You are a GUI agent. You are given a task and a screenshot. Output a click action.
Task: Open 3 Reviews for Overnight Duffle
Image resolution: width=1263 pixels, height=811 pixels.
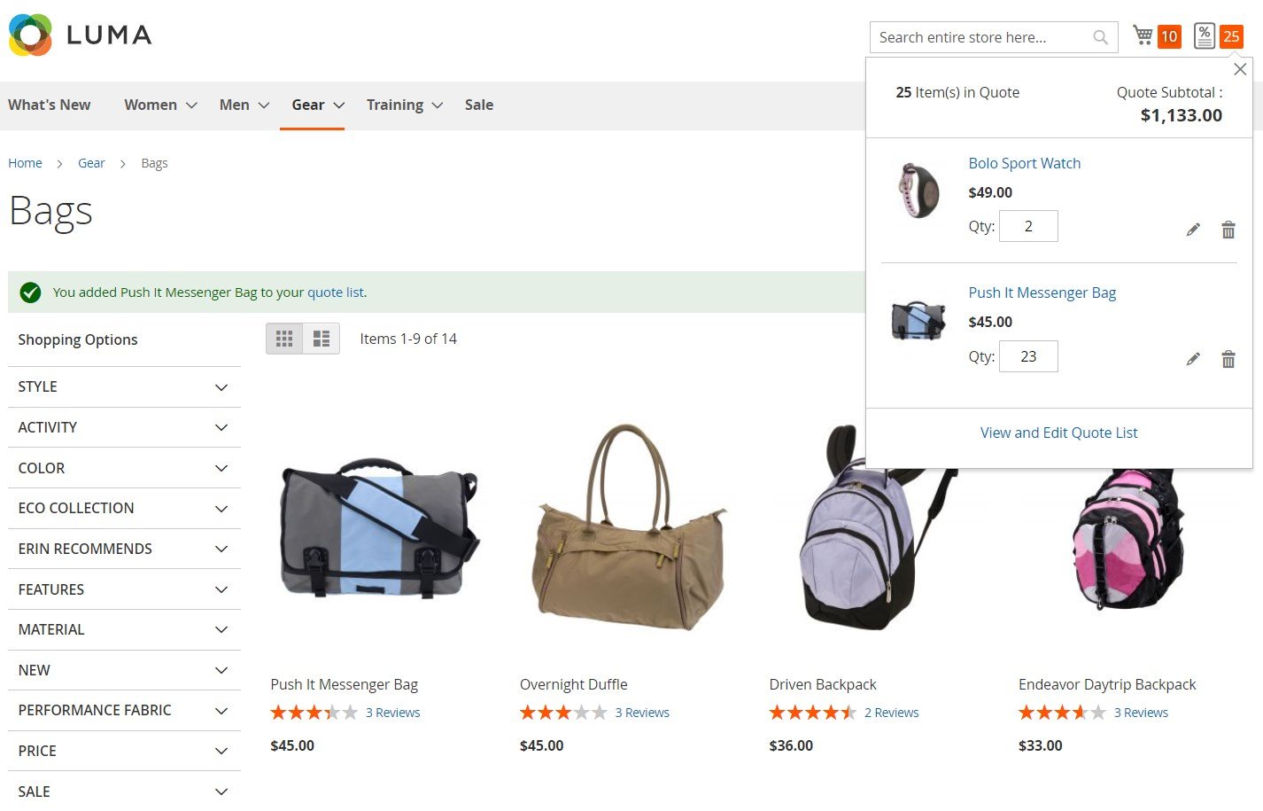coord(642,713)
